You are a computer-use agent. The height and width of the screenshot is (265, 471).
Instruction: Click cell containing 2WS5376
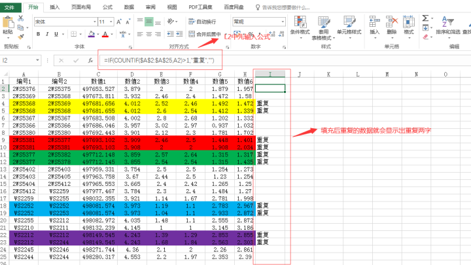[x=24, y=89]
